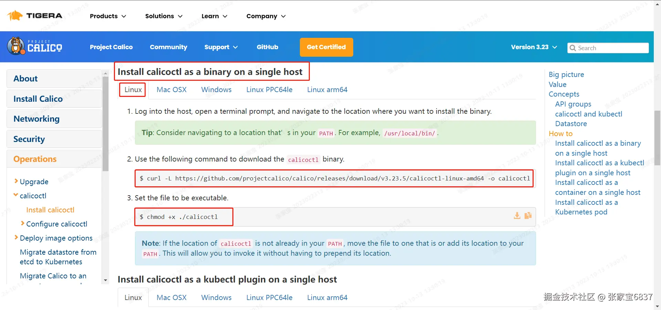661x310 pixels.
Task: Open Migrate datastore from etcd to Kubernetes
Action: pos(58,257)
